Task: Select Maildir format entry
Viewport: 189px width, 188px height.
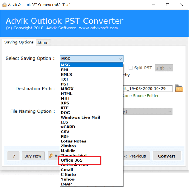Action: [92, 151]
